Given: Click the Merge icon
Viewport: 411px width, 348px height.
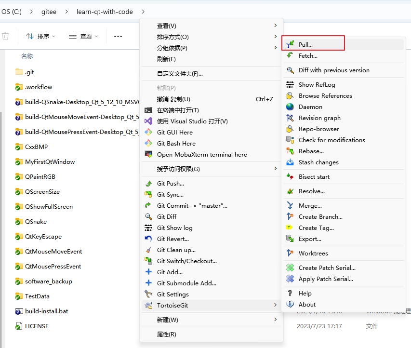Looking at the screenshot, I should [x=290, y=205].
